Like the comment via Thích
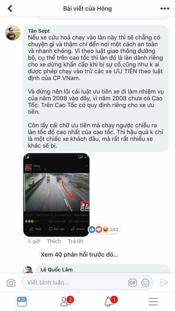This screenshot has height=311, width=175. click(54, 241)
